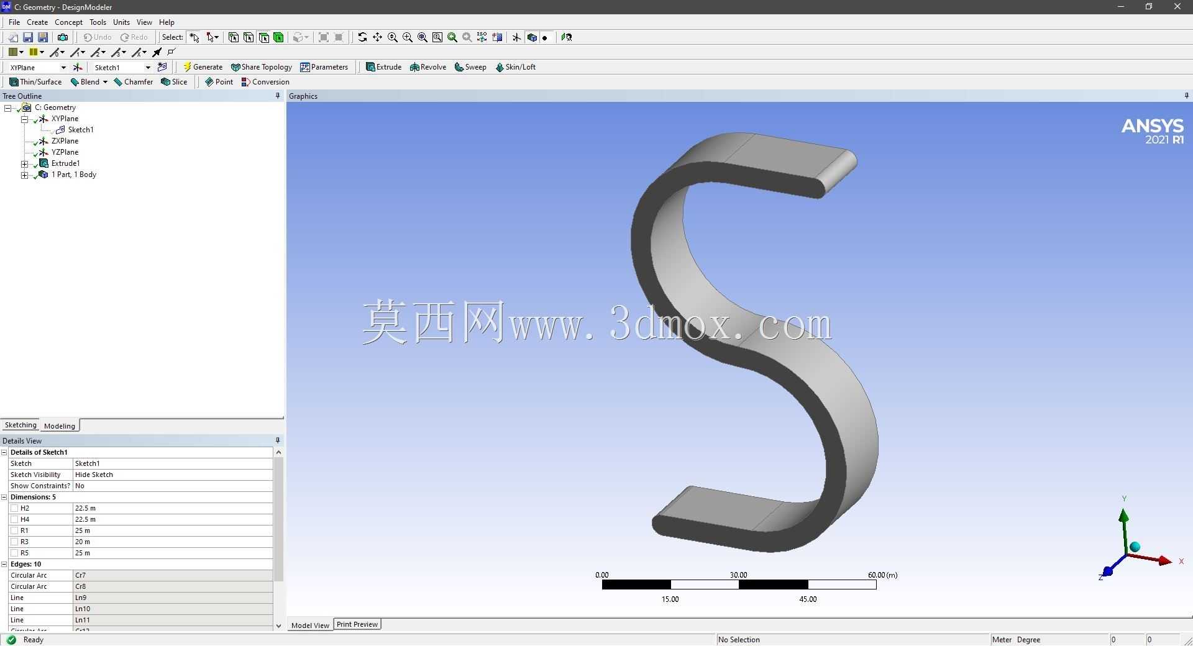Screen dimensions: 1193x646
Task: Open the Select Mode dropdown arrow
Action: click(216, 37)
